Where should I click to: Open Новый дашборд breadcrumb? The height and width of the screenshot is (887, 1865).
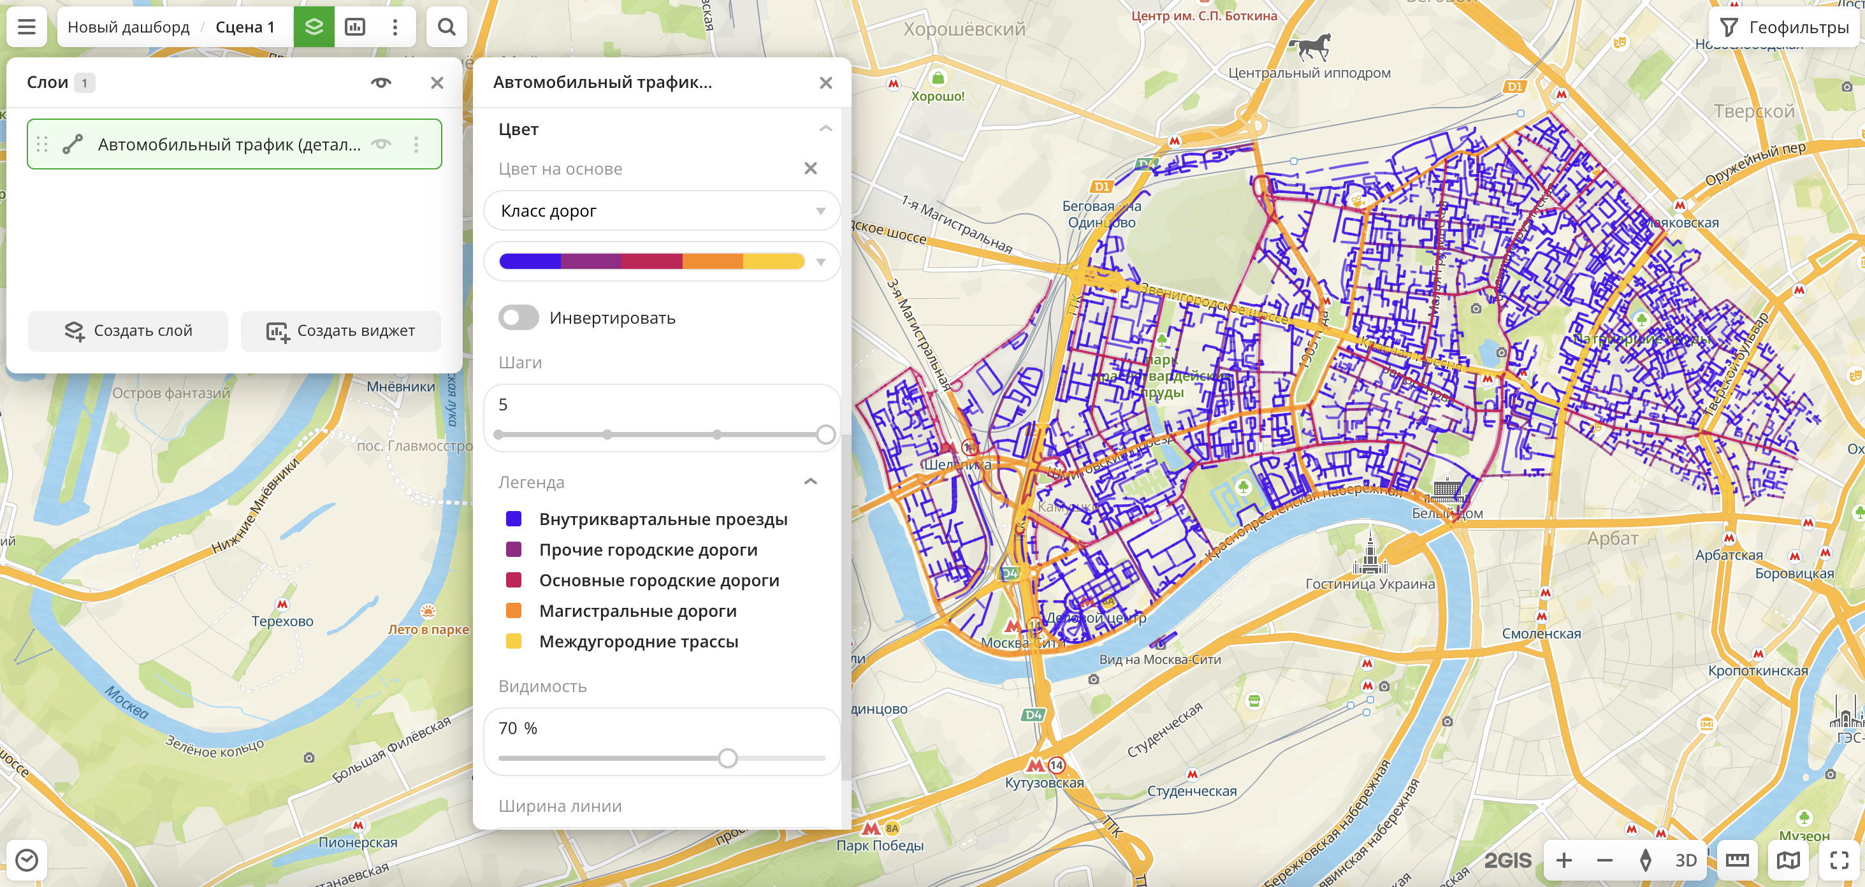click(x=128, y=27)
